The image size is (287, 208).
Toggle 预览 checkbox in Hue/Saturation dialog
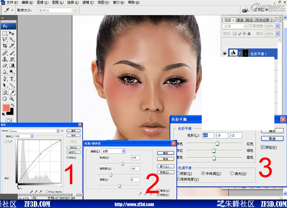[159, 195]
